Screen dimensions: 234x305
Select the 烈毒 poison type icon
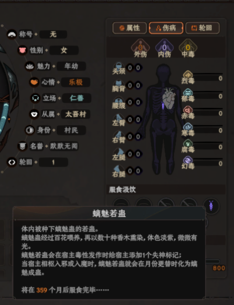pyautogui.click(x=188, y=75)
